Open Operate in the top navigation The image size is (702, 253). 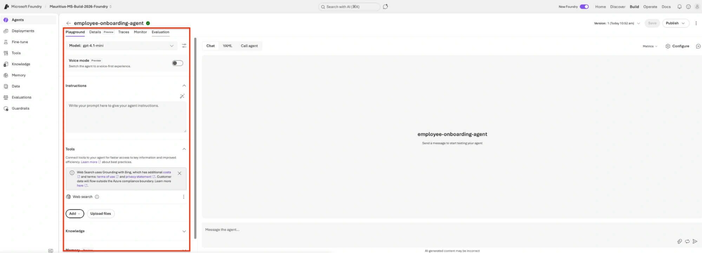click(650, 7)
